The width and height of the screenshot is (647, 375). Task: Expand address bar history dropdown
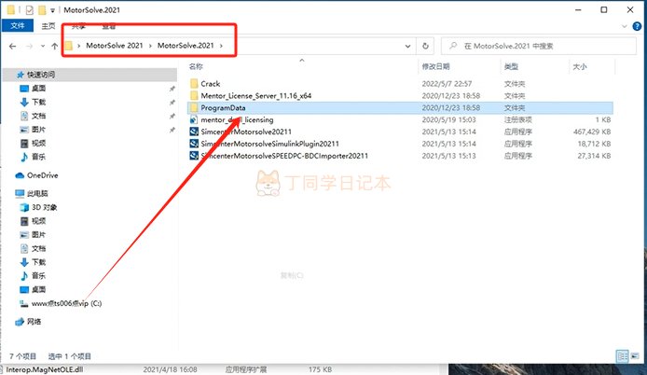pos(407,47)
